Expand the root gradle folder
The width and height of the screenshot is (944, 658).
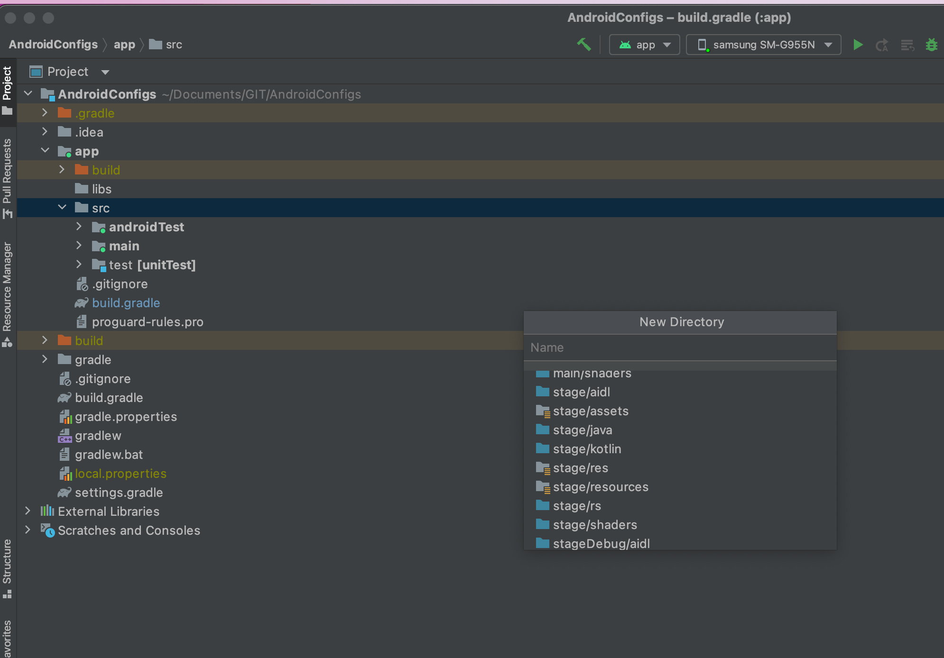tap(45, 359)
